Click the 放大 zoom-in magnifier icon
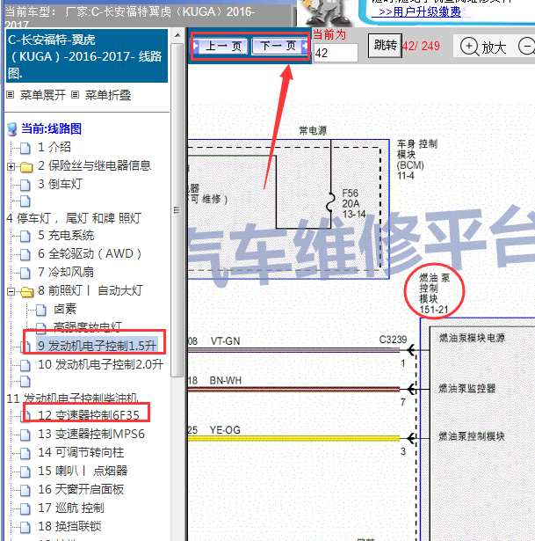 point(469,47)
